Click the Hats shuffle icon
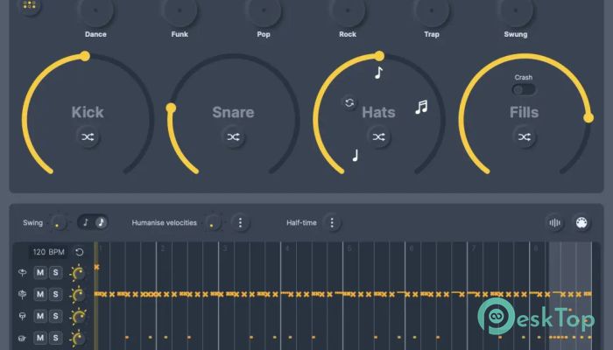This screenshot has width=613, height=350. [378, 136]
